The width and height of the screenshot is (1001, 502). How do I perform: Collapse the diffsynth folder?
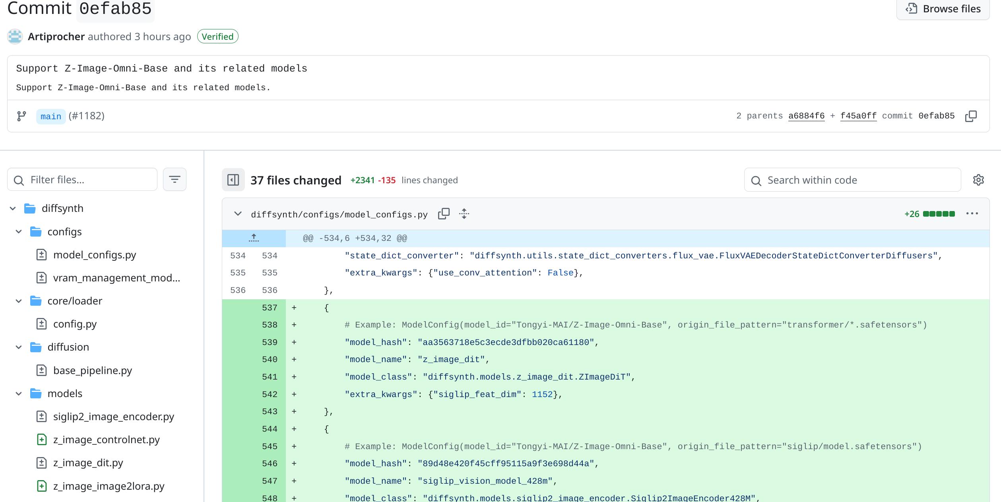(x=13, y=208)
